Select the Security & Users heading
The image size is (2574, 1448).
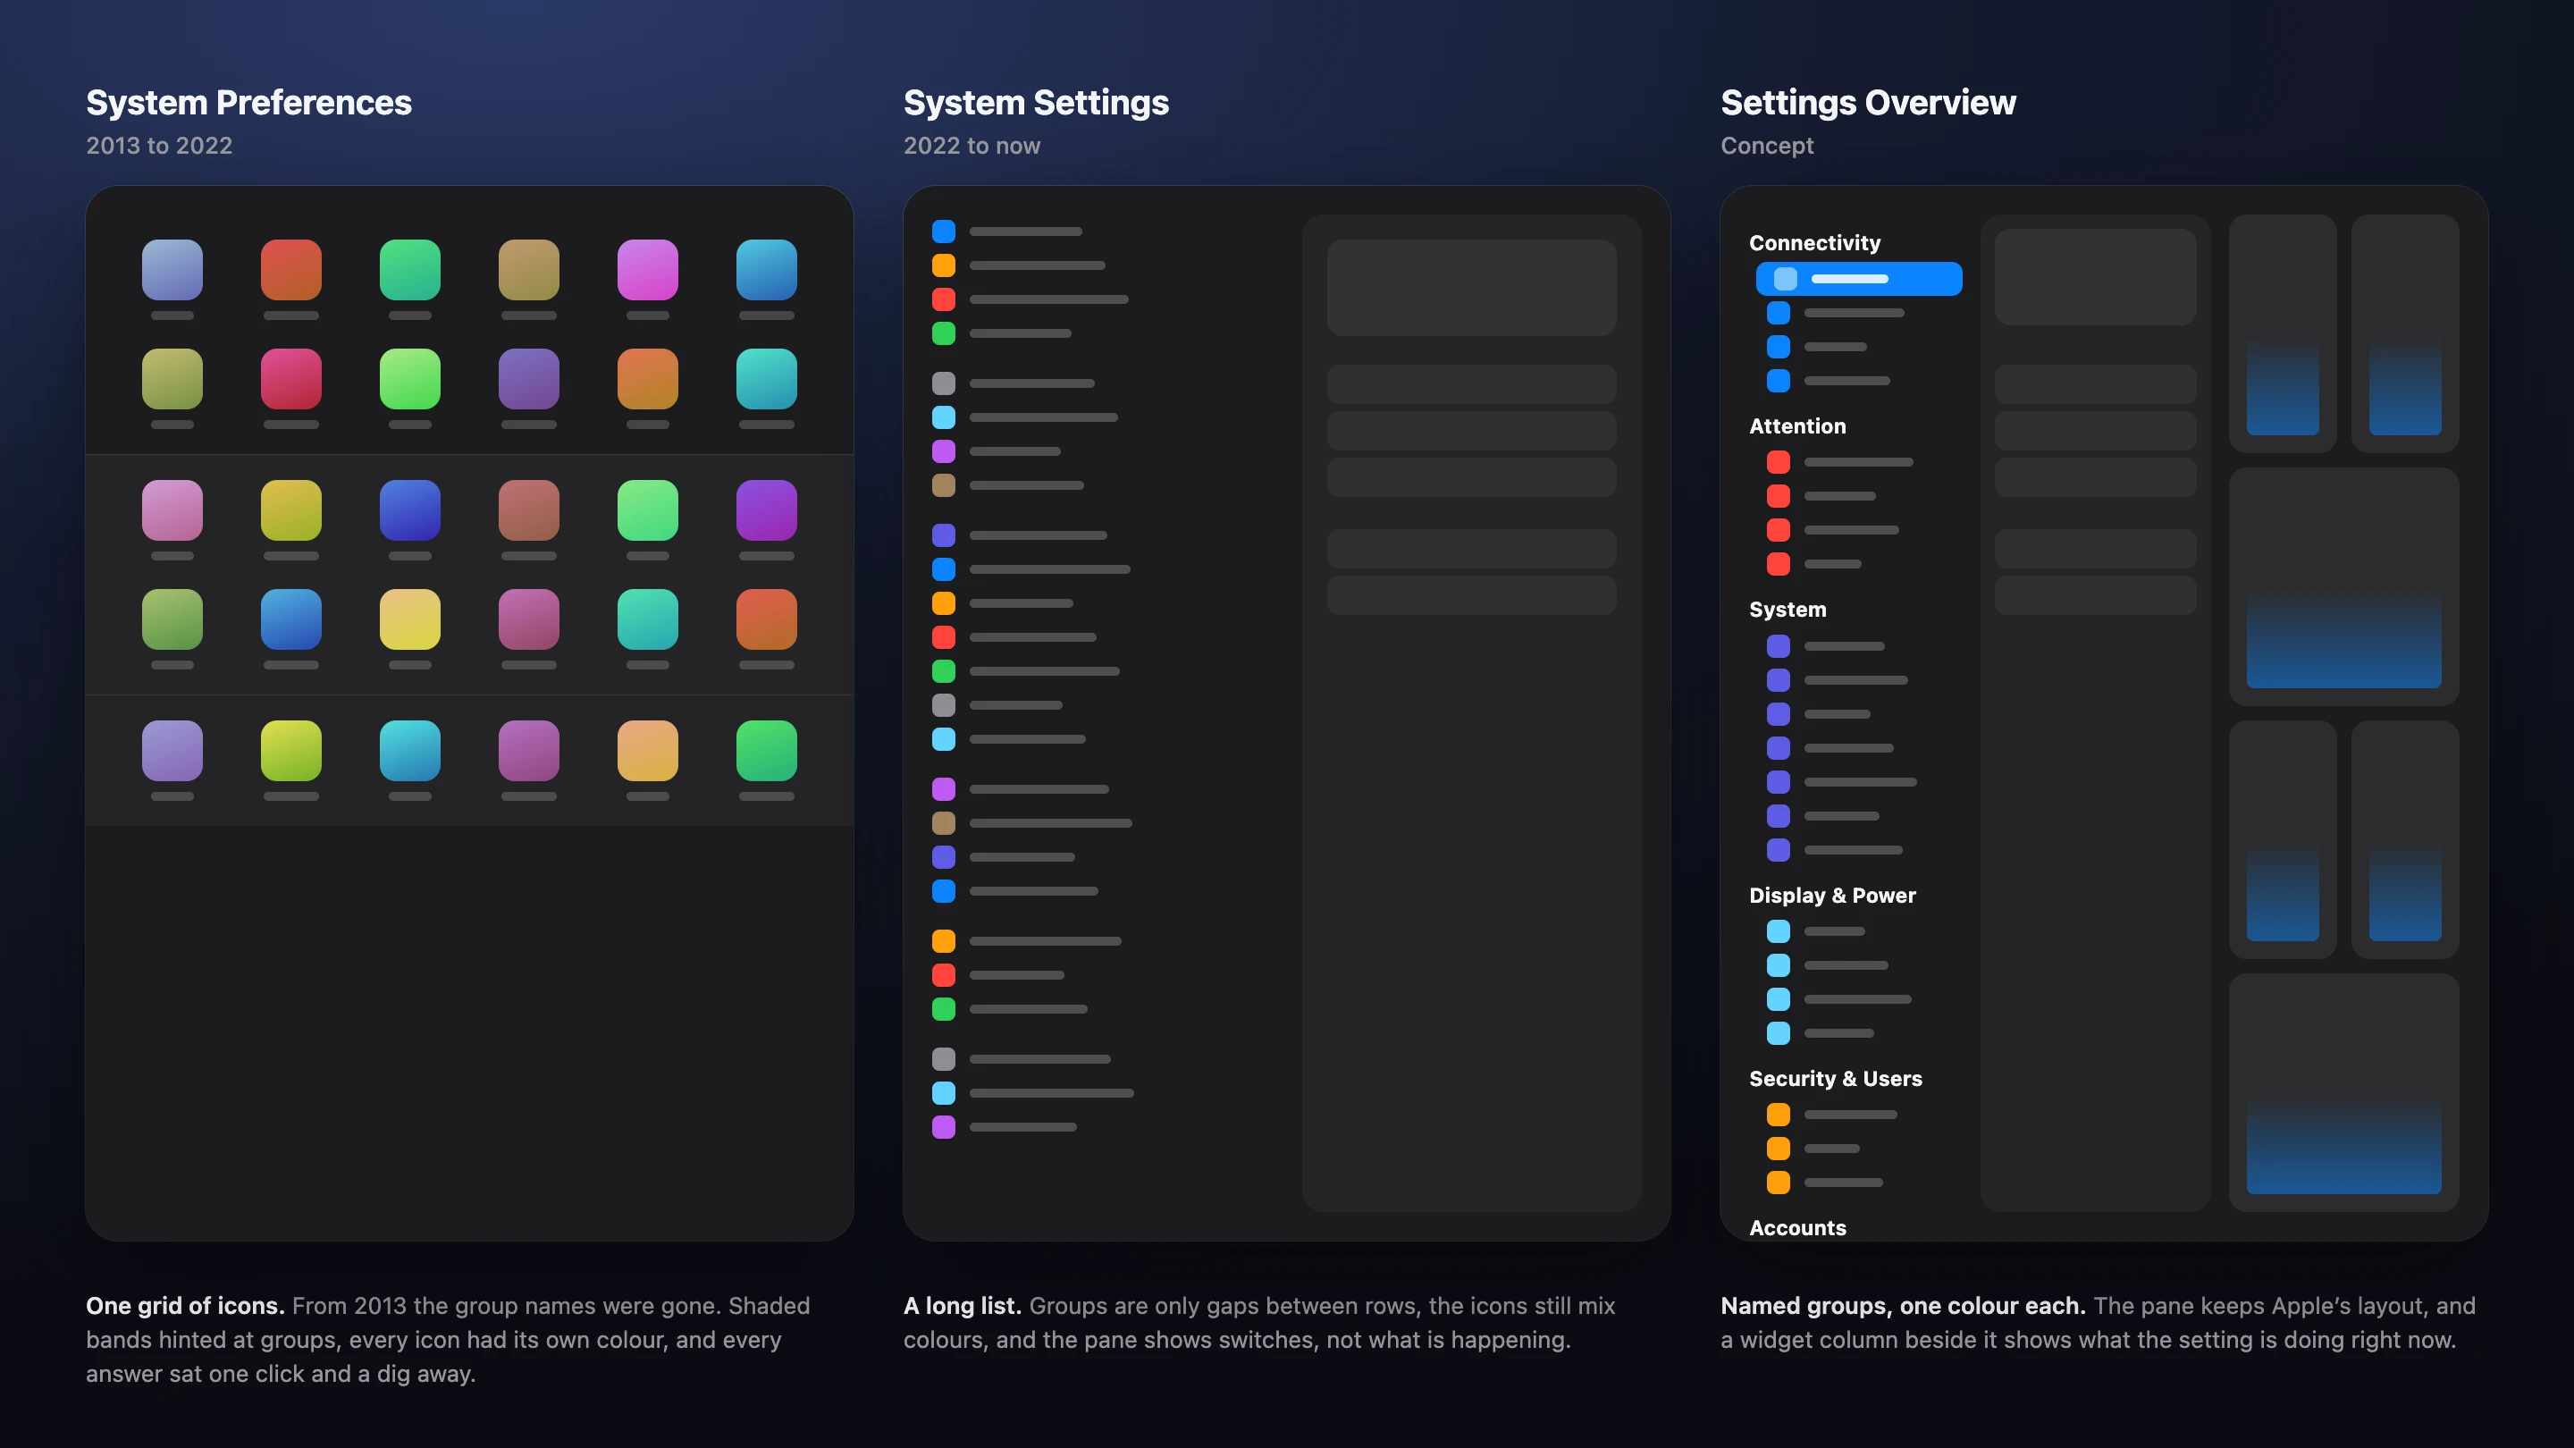tap(1835, 1078)
